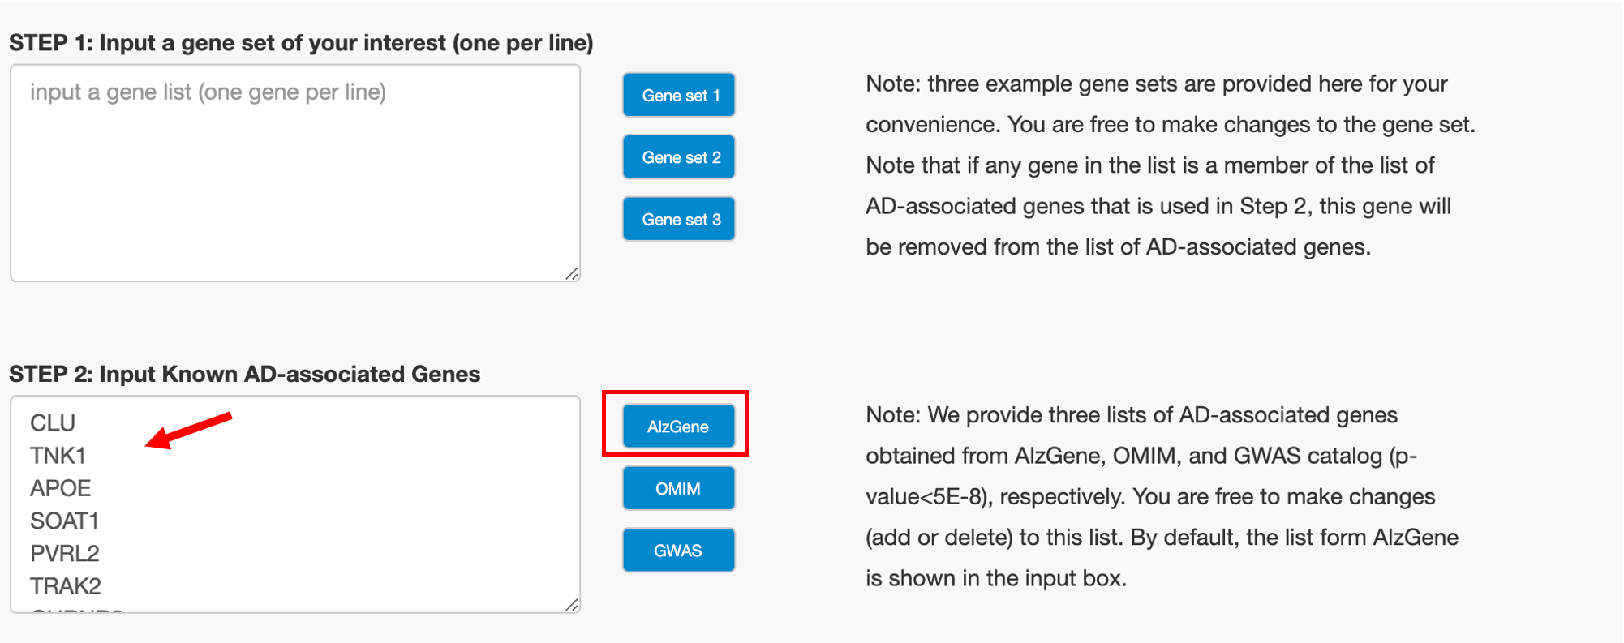The width and height of the screenshot is (1624, 643).
Task: Choose the OMIM gene list
Action: point(679,488)
